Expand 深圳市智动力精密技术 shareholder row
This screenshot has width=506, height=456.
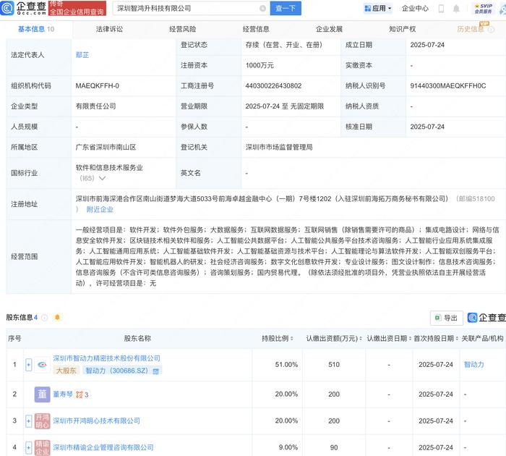pyautogui.click(x=28, y=365)
